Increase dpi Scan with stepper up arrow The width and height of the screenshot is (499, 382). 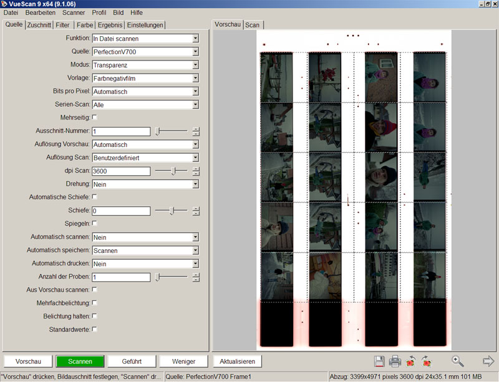pos(196,169)
